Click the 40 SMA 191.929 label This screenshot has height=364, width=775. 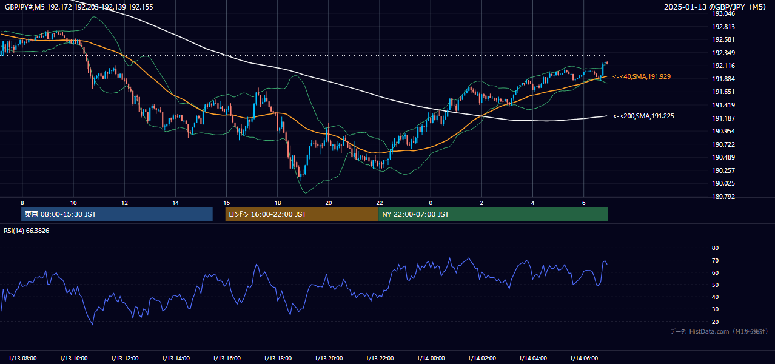642,77
